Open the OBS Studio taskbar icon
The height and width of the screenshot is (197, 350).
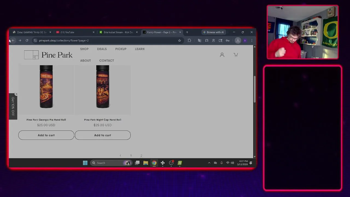tap(171, 163)
